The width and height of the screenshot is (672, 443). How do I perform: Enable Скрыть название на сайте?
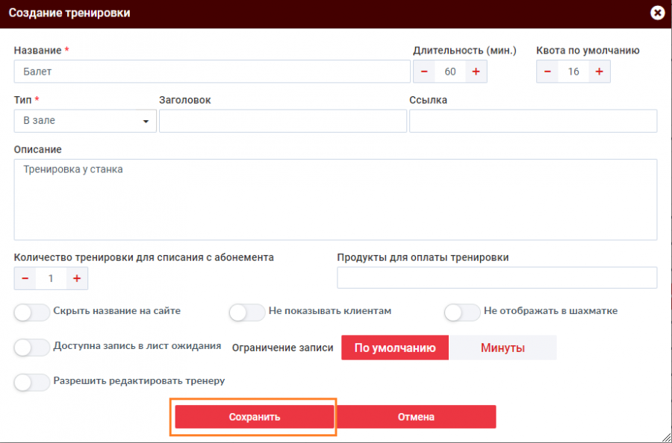(x=31, y=312)
